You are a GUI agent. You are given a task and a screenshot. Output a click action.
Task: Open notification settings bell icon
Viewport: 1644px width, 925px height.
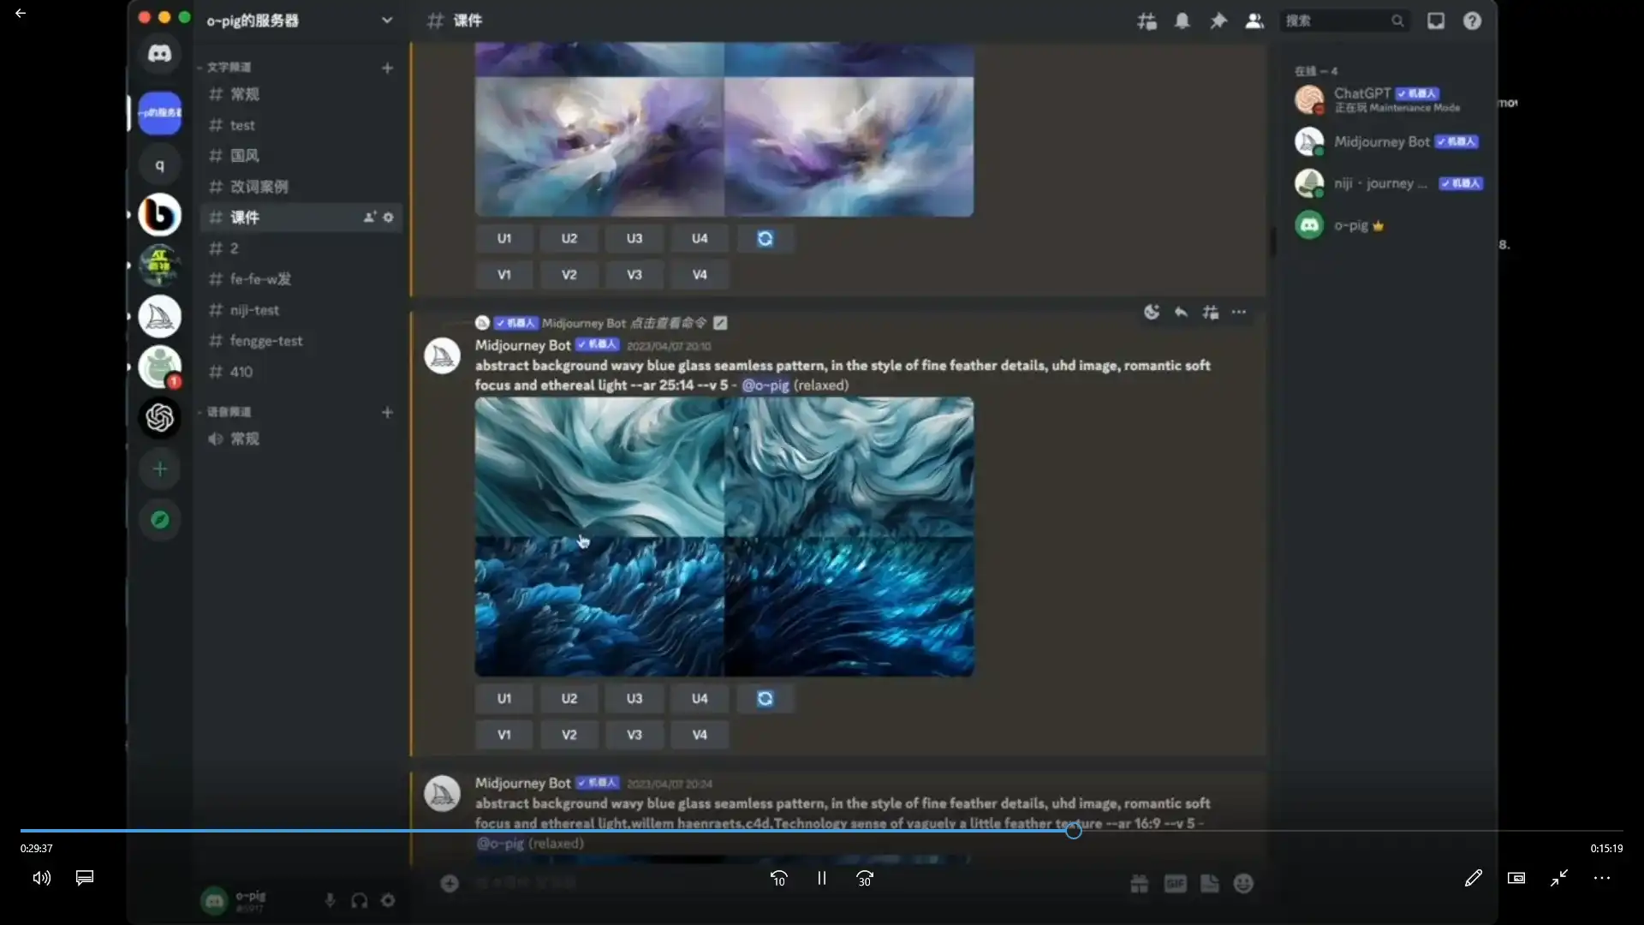pyautogui.click(x=1182, y=21)
